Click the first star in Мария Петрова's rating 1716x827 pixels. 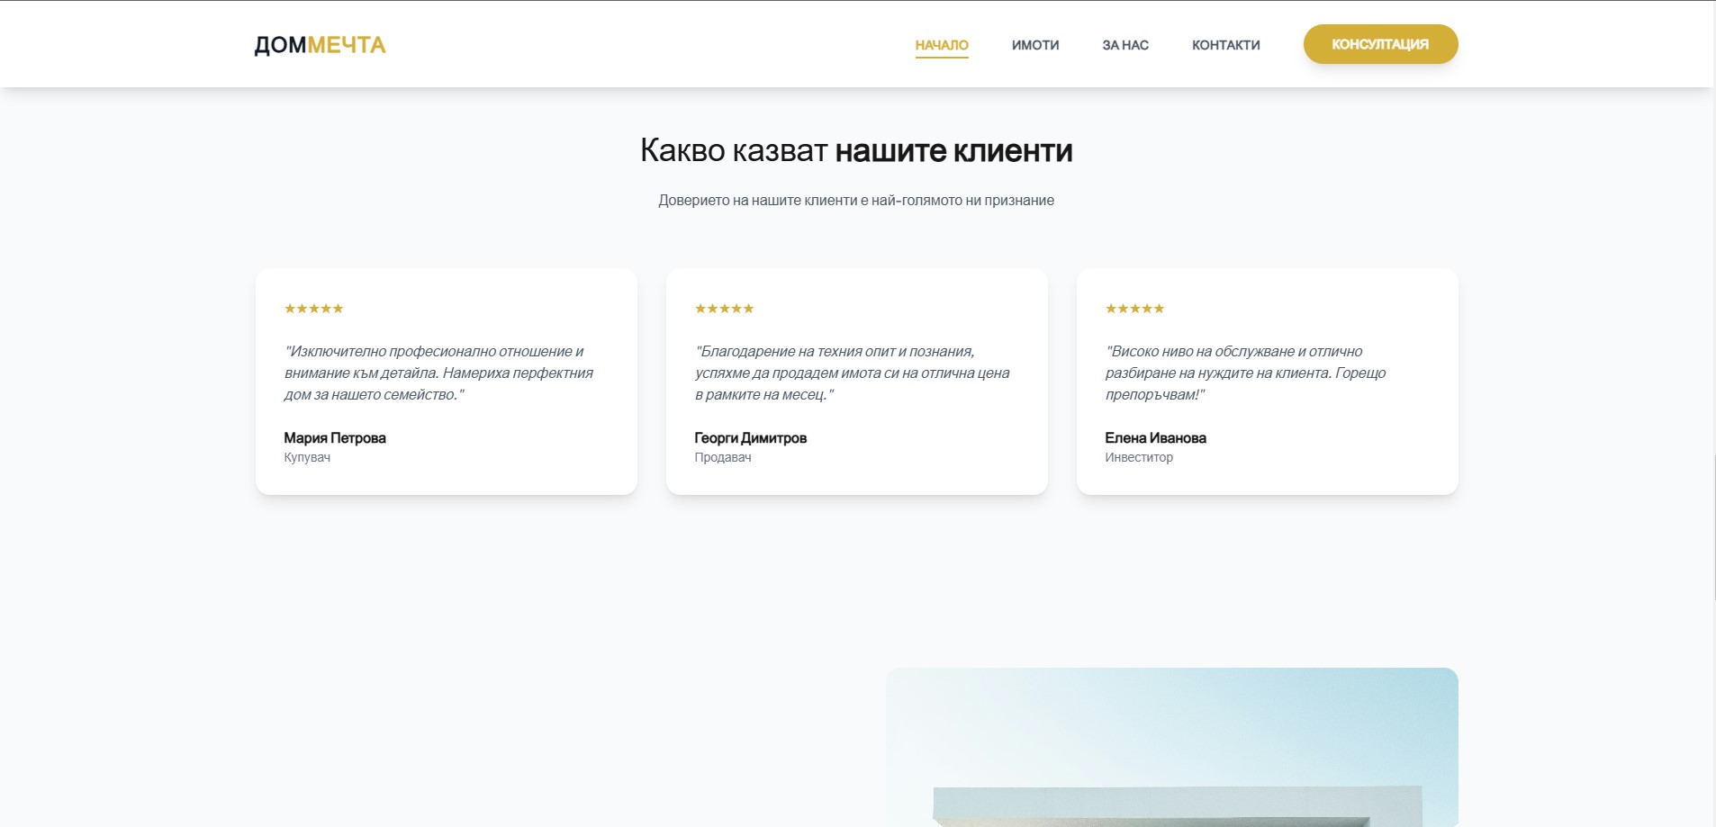click(x=288, y=308)
